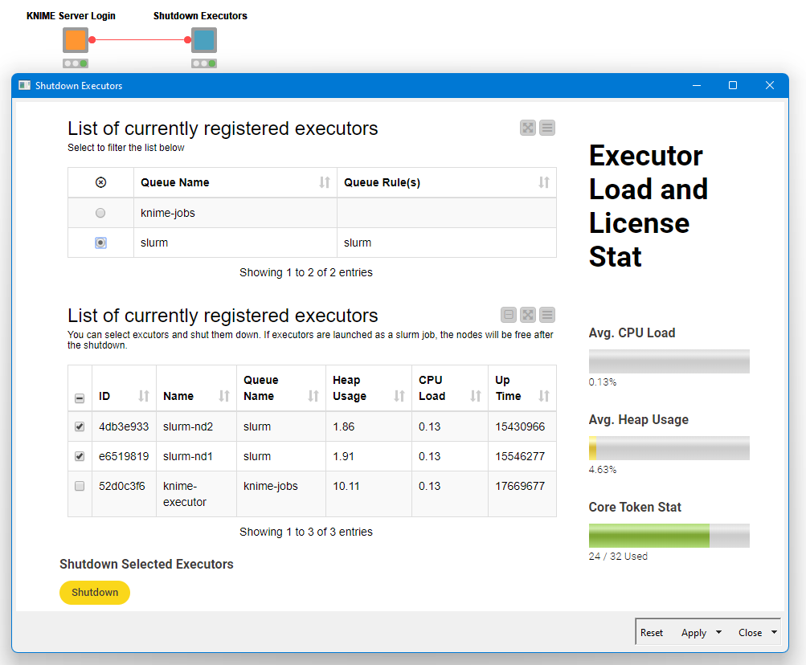This screenshot has height=665, width=806.
Task: Click the yellow Shutdown button
Action: (95, 593)
